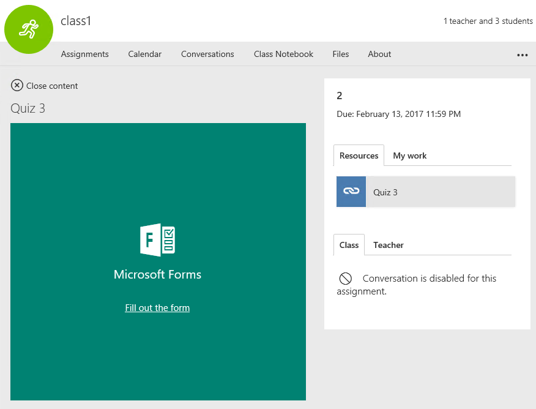
Task: Click the Conversation is disabled message text
Action: click(x=416, y=285)
